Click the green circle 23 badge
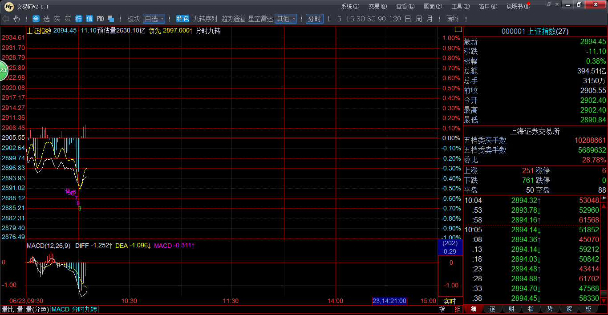Screen dimensions: 608x315 4,71
